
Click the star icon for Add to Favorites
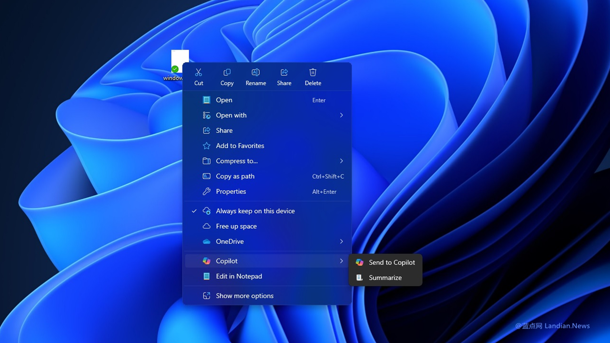coord(206,146)
